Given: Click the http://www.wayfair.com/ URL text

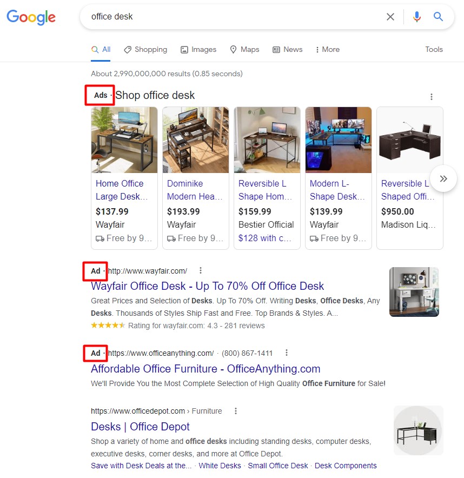Looking at the screenshot, I should coord(148,271).
